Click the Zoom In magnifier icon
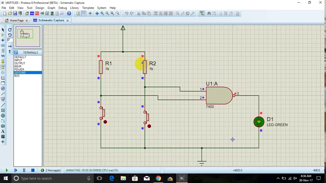The width and height of the screenshot is (326, 183). (x=102, y=13)
